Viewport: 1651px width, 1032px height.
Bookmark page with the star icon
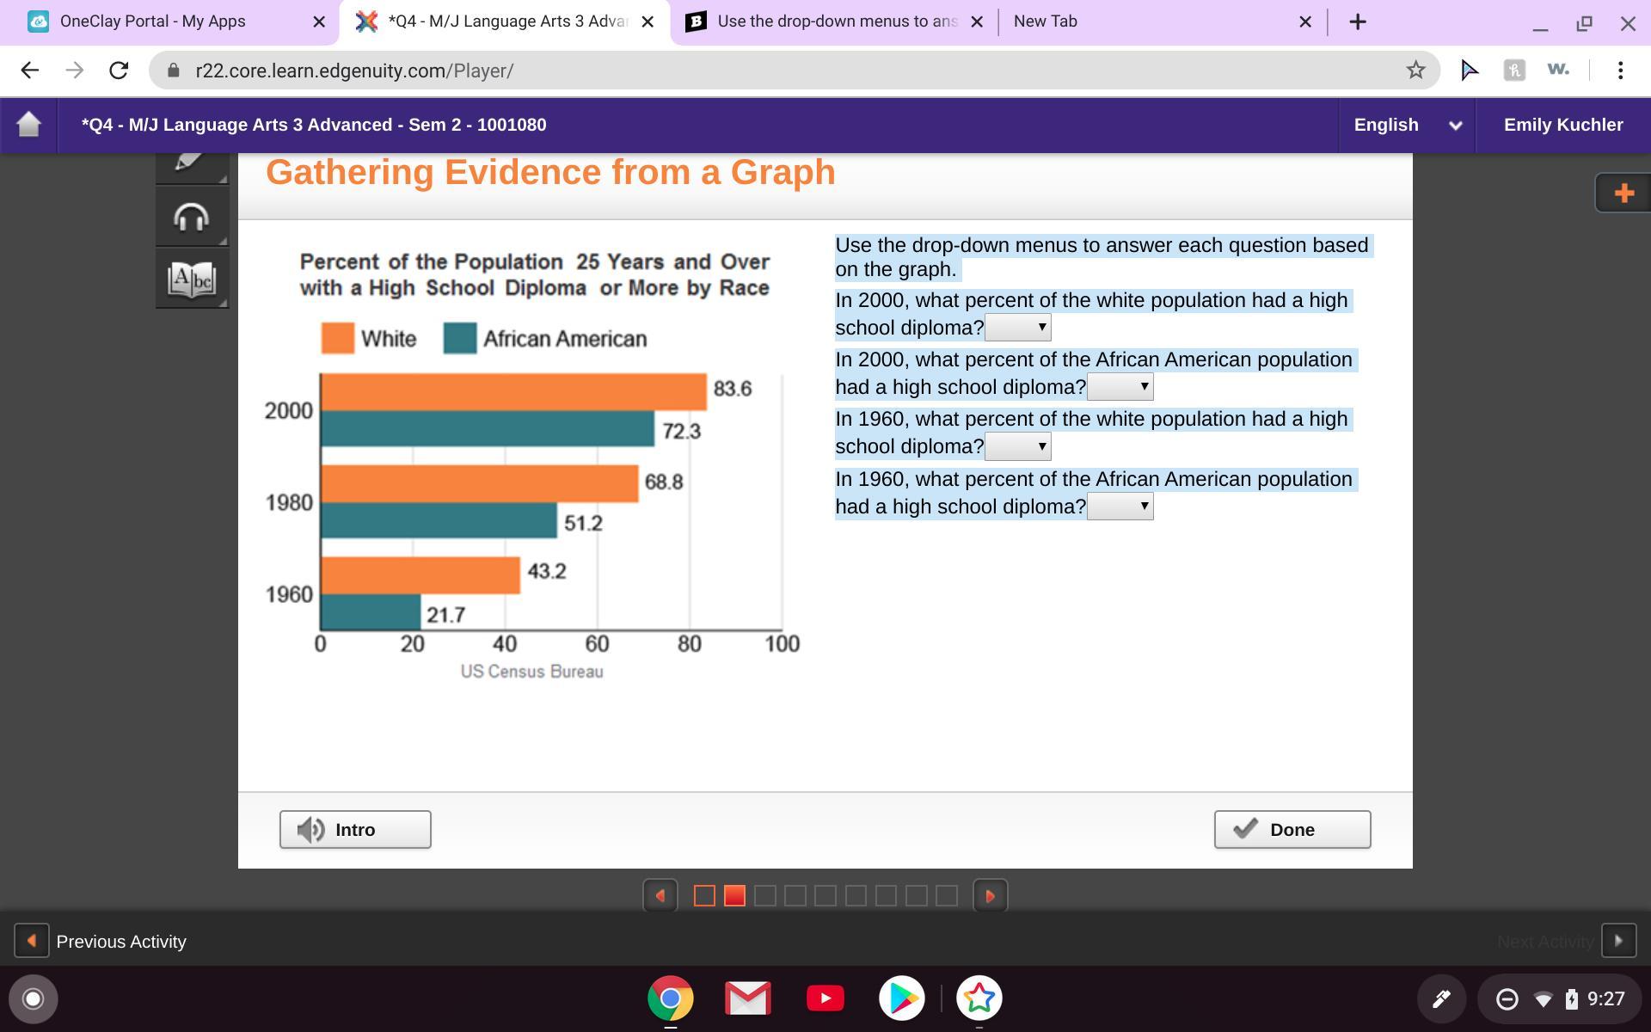click(x=1415, y=71)
